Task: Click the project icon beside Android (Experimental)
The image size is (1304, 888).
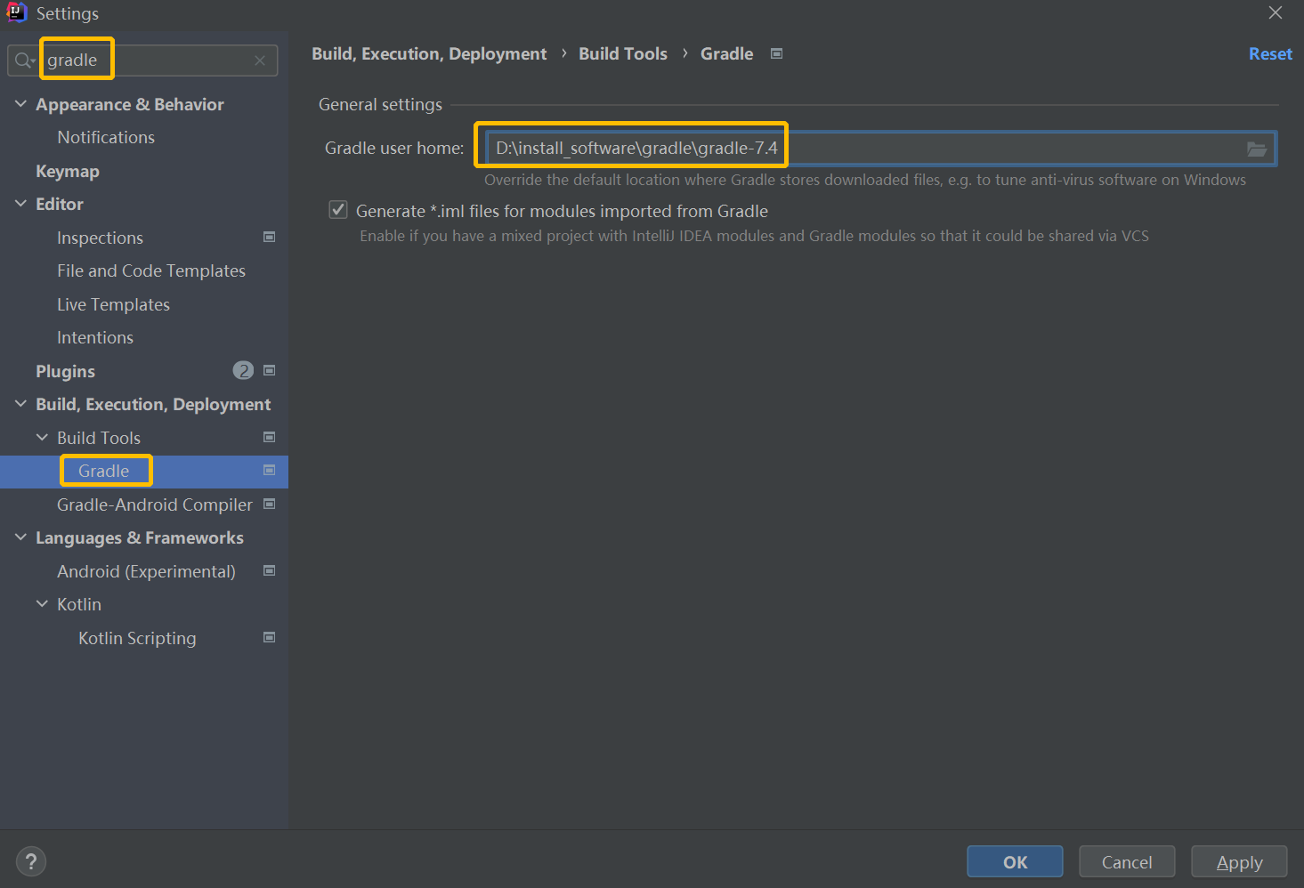Action: [270, 570]
